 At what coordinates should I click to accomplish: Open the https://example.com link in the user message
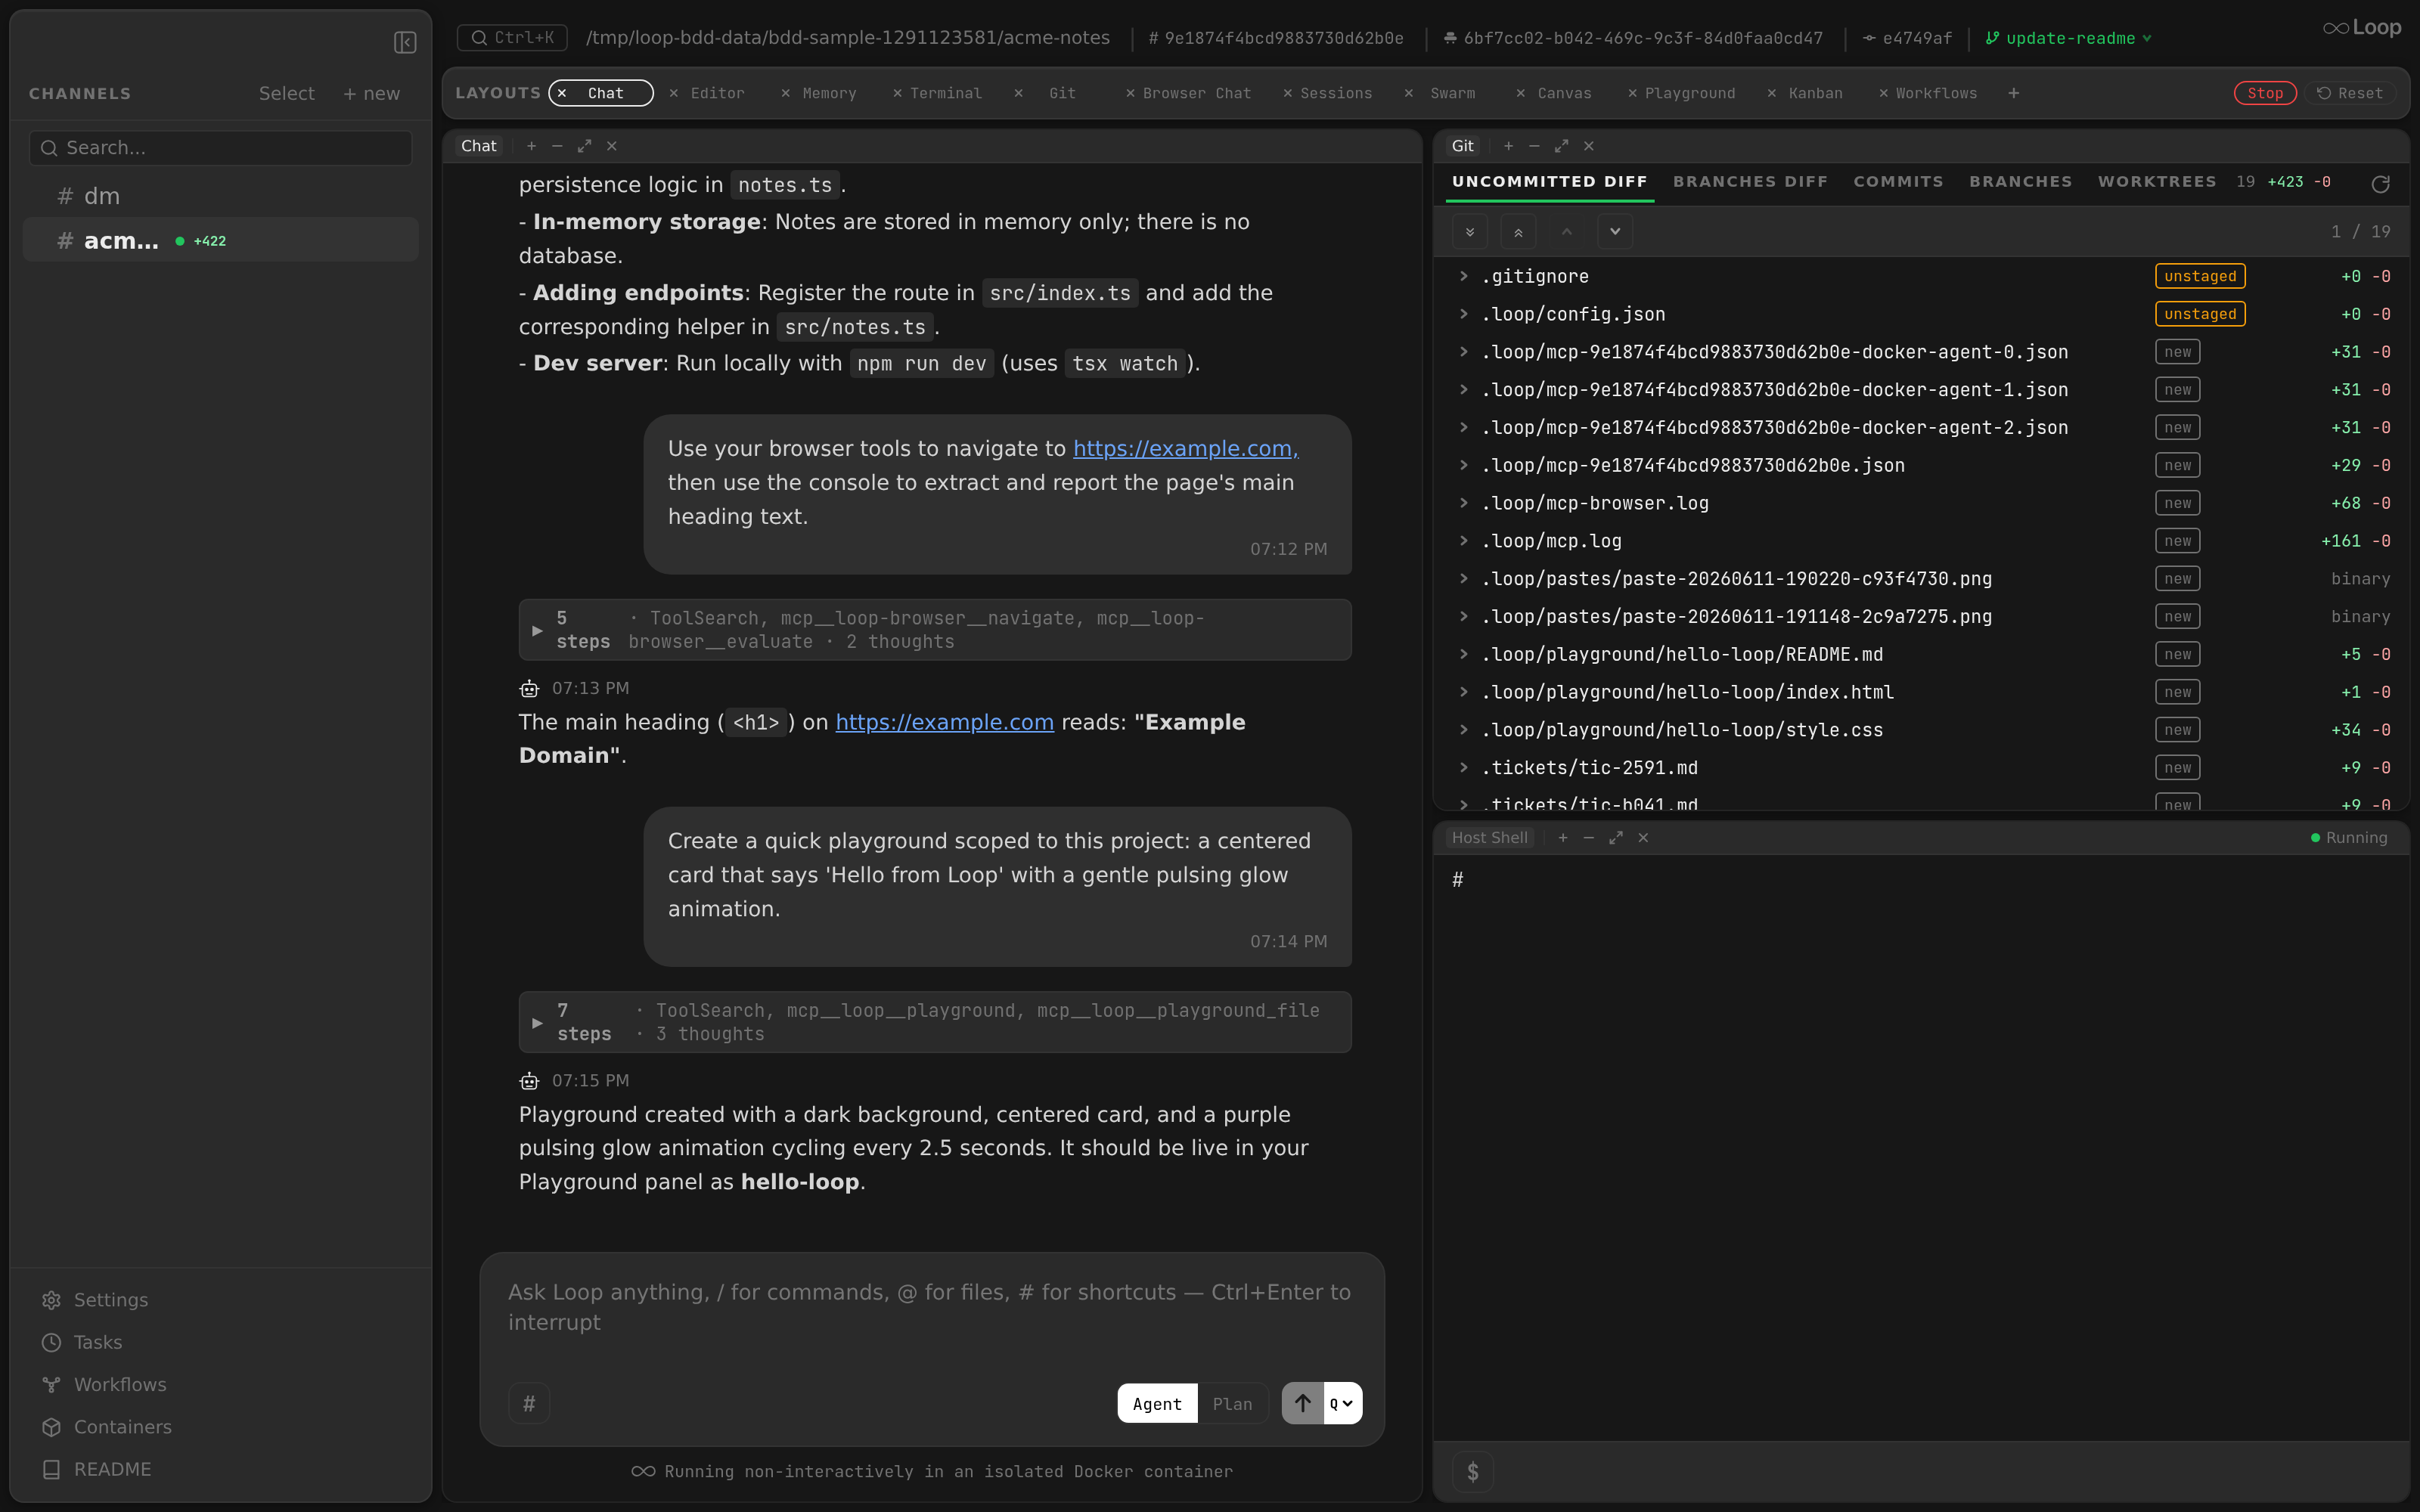point(1185,449)
